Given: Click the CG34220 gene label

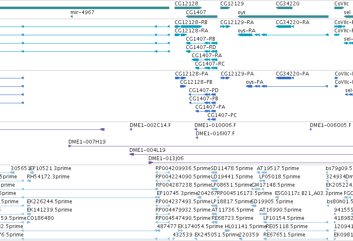Looking at the screenshot, I should 288,4.
